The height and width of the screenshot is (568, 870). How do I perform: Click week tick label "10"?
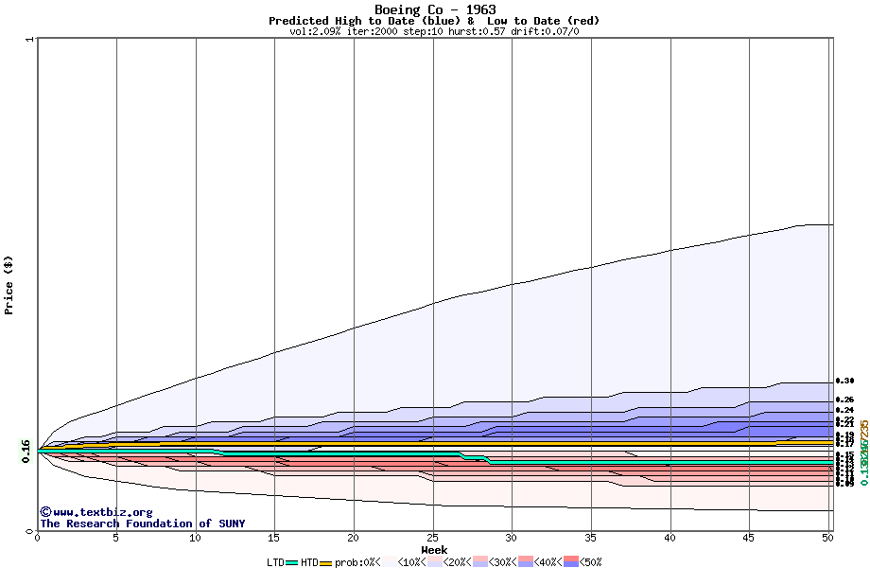pyautogui.click(x=196, y=538)
